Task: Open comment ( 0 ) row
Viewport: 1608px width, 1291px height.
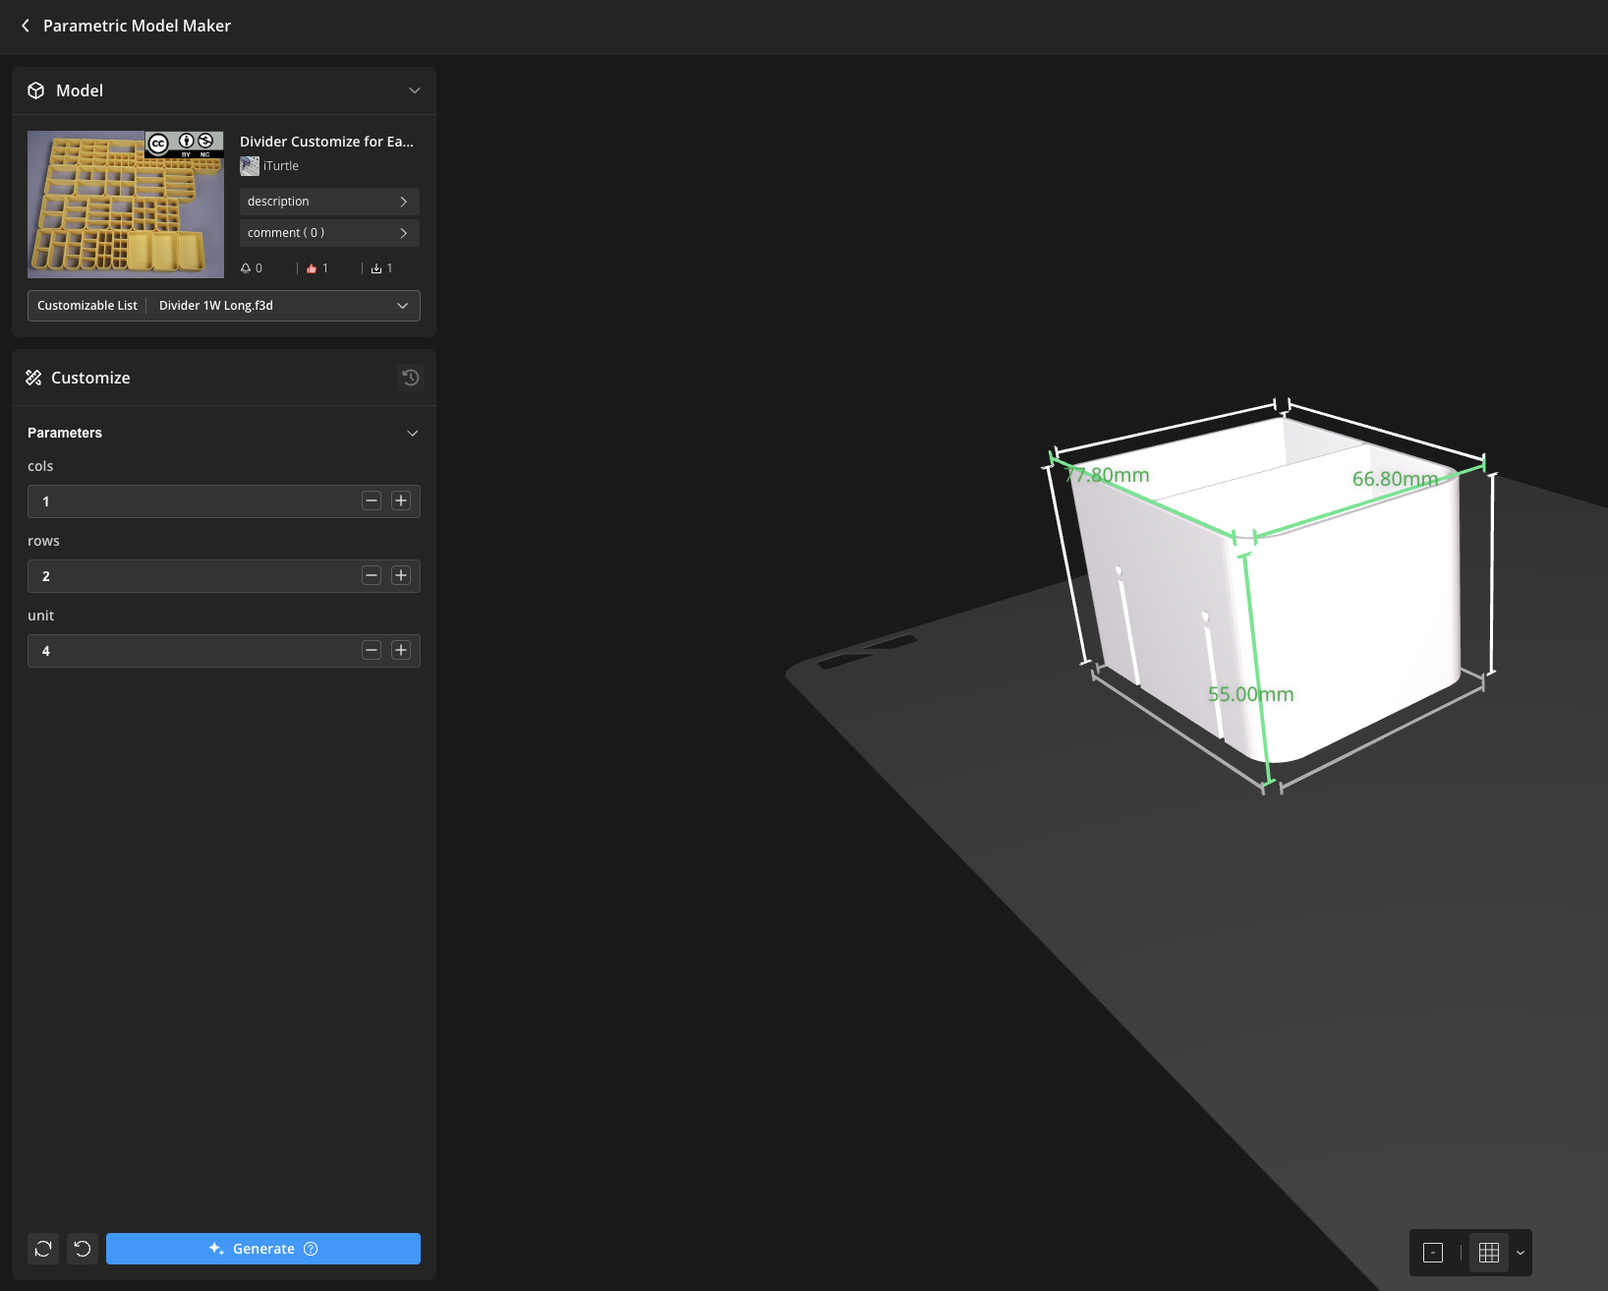Action: click(329, 233)
